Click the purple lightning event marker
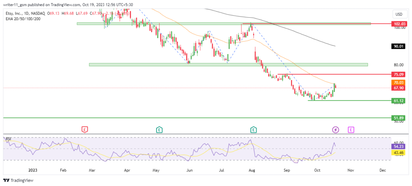This screenshot has width=412, height=186. pyautogui.click(x=336, y=129)
